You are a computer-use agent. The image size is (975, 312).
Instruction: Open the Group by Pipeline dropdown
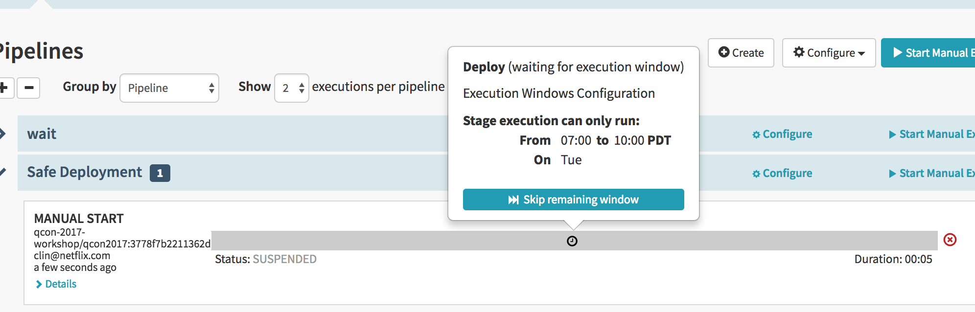(x=169, y=88)
